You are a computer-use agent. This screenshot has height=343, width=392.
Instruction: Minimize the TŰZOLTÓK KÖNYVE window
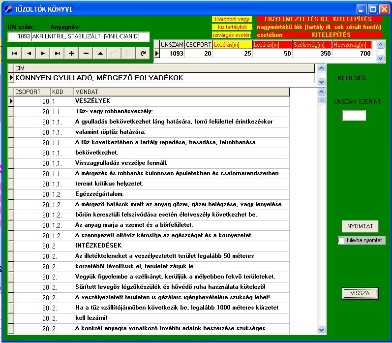tap(361, 9)
